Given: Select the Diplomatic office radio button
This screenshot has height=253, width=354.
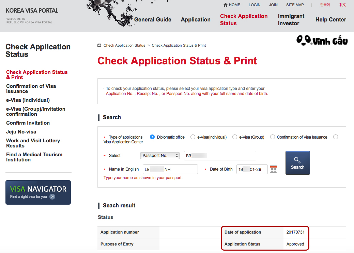Looking at the screenshot, I should tap(152, 137).
